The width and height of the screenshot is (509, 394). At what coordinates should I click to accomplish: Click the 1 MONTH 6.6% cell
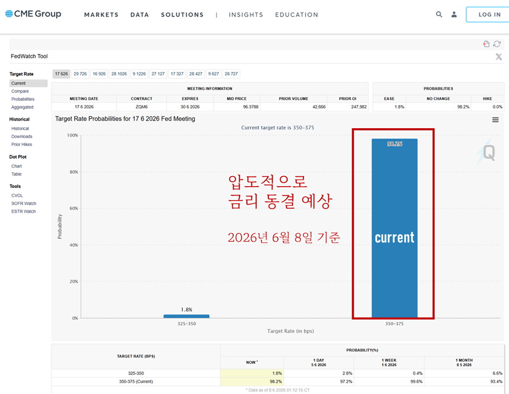tap(464, 373)
